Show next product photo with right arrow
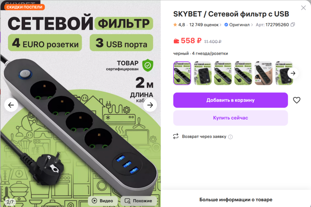The width and height of the screenshot is (311, 207). click(150, 105)
